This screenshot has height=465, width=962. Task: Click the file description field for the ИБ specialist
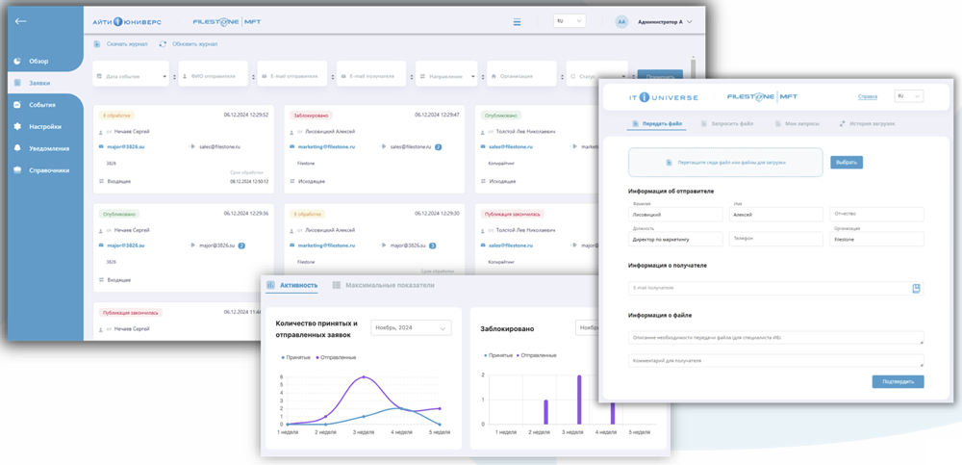tap(775, 338)
